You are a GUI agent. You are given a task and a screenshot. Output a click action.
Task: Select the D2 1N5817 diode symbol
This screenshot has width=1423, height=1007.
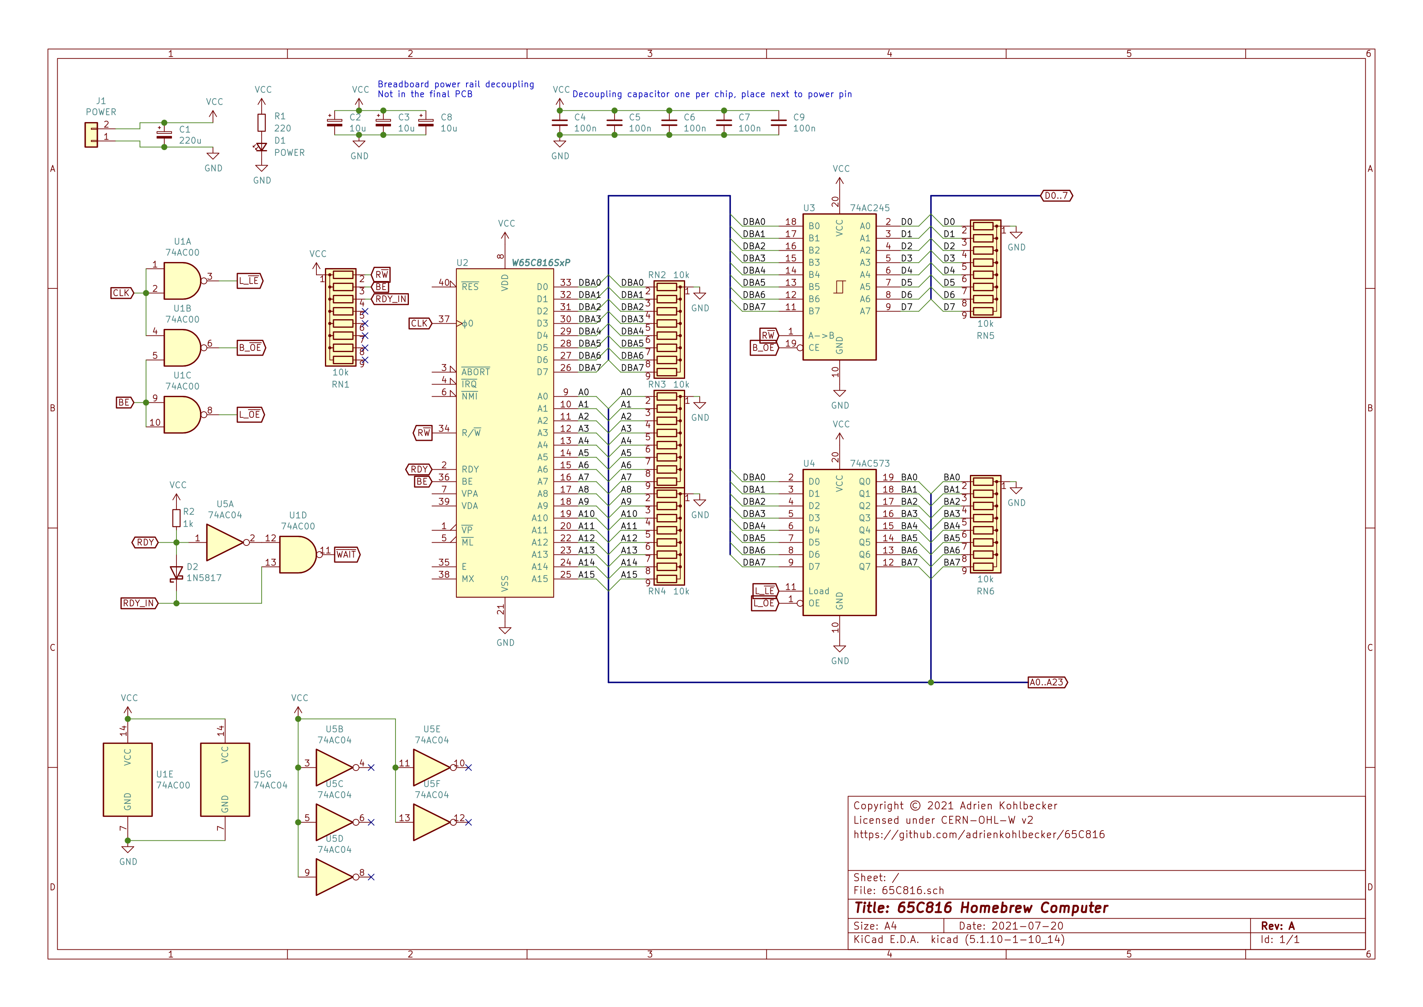pyautogui.click(x=176, y=573)
